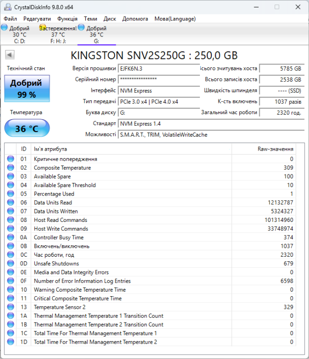Click raw value 679 of Unsafe Shutdowns
Screen dimensions: 309x359
[289, 263]
